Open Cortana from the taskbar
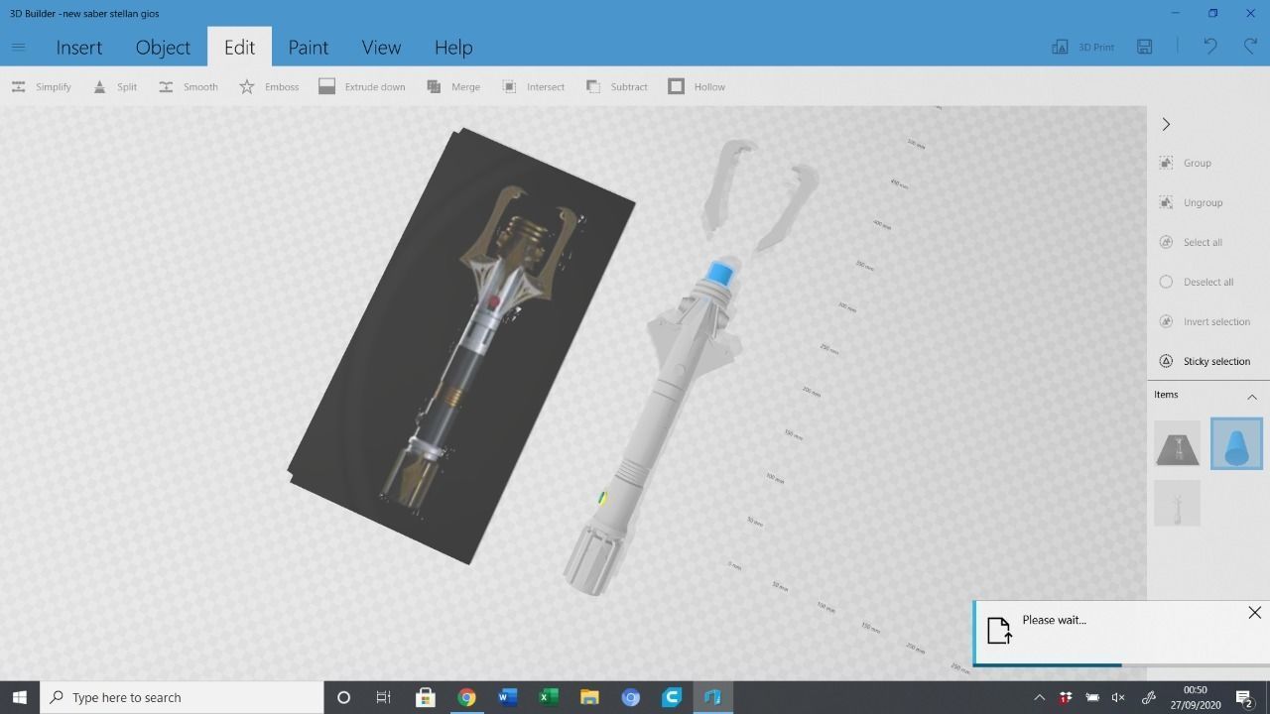 [x=343, y=697]
